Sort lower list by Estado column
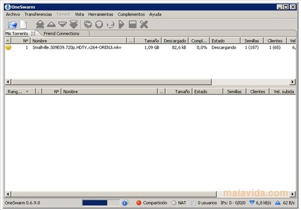This screenshot has height=210, width=301. point(208,91)
